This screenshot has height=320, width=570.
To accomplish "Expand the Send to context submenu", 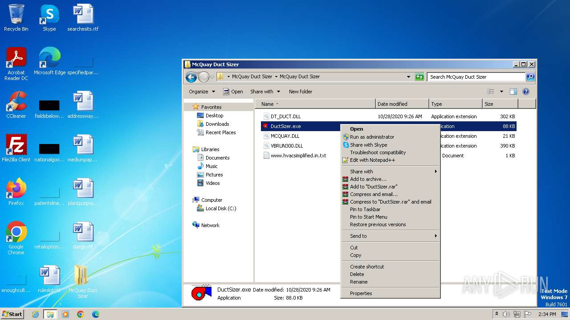I will click(x=391, y=236).
